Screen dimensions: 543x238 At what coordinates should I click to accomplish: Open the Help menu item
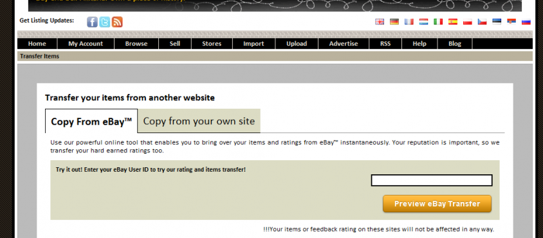419,44
